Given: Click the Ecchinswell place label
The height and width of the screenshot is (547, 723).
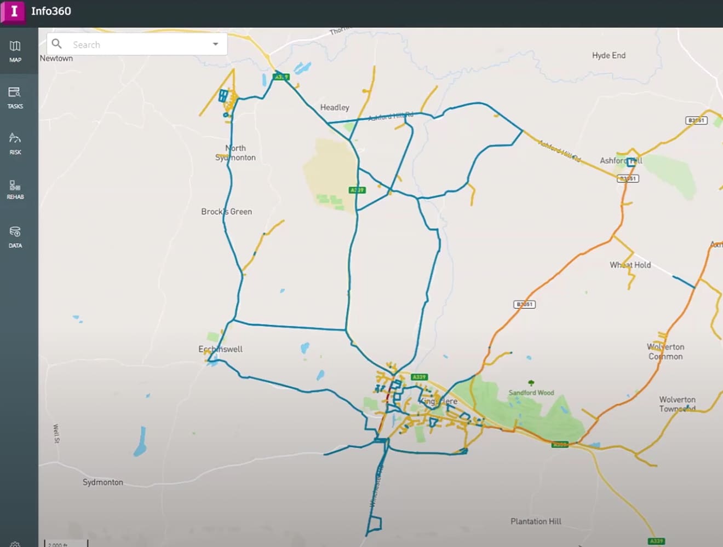Looking at the screenshot, I should (x=221, y=349).
